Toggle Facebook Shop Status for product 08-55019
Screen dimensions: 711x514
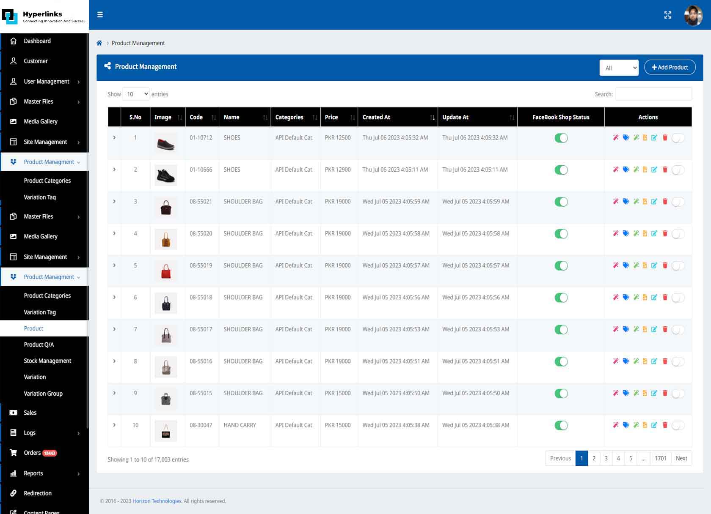click(x=561, y=266)
